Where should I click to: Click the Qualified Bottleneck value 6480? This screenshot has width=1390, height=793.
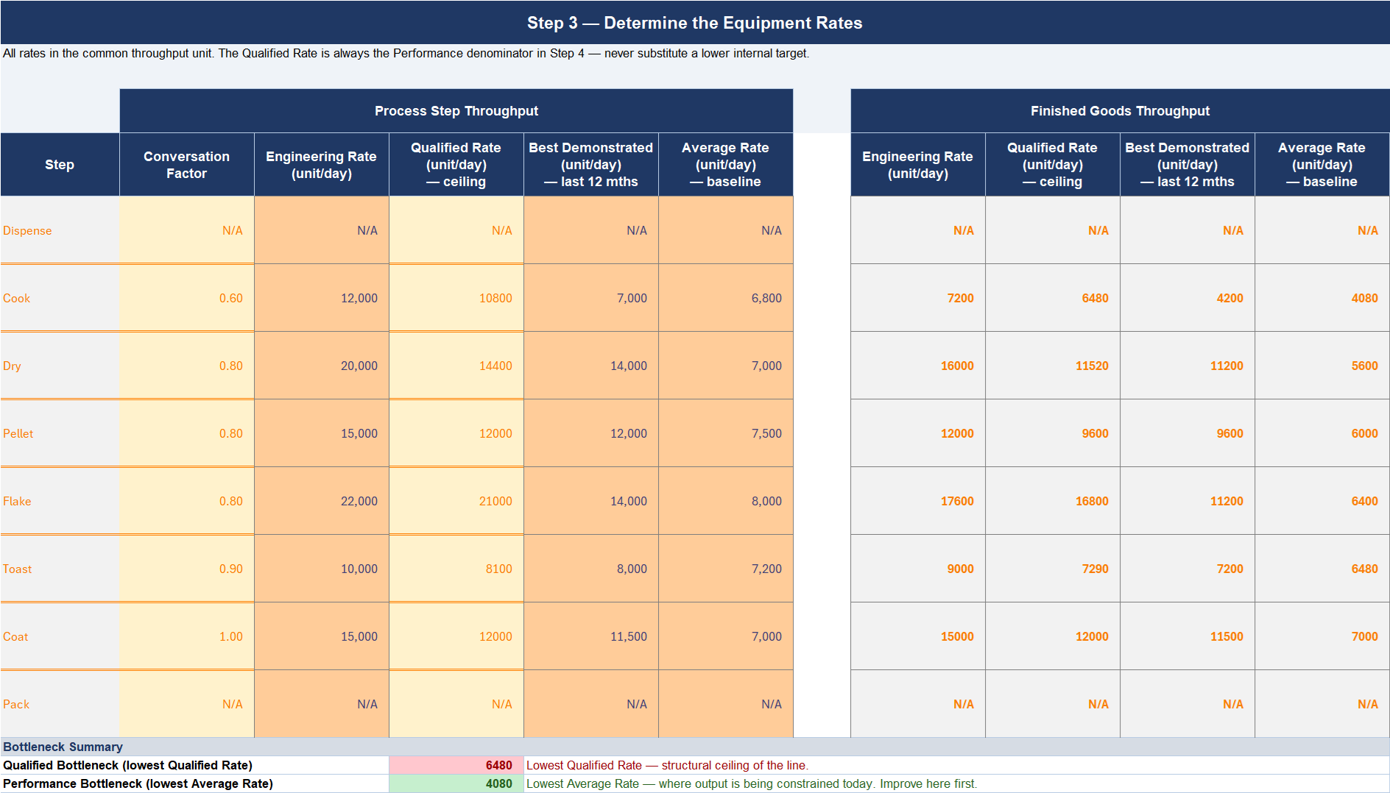point(456,765)
